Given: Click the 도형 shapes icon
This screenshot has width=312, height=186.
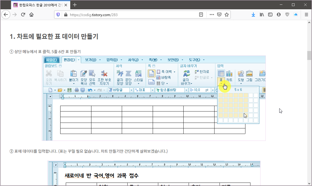Looking at the screenshot, I should [241, 73].
